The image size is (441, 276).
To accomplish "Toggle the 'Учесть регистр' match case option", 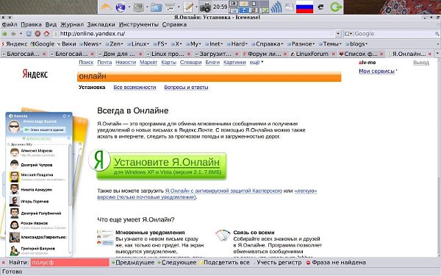I will click(x=276, y=263).
